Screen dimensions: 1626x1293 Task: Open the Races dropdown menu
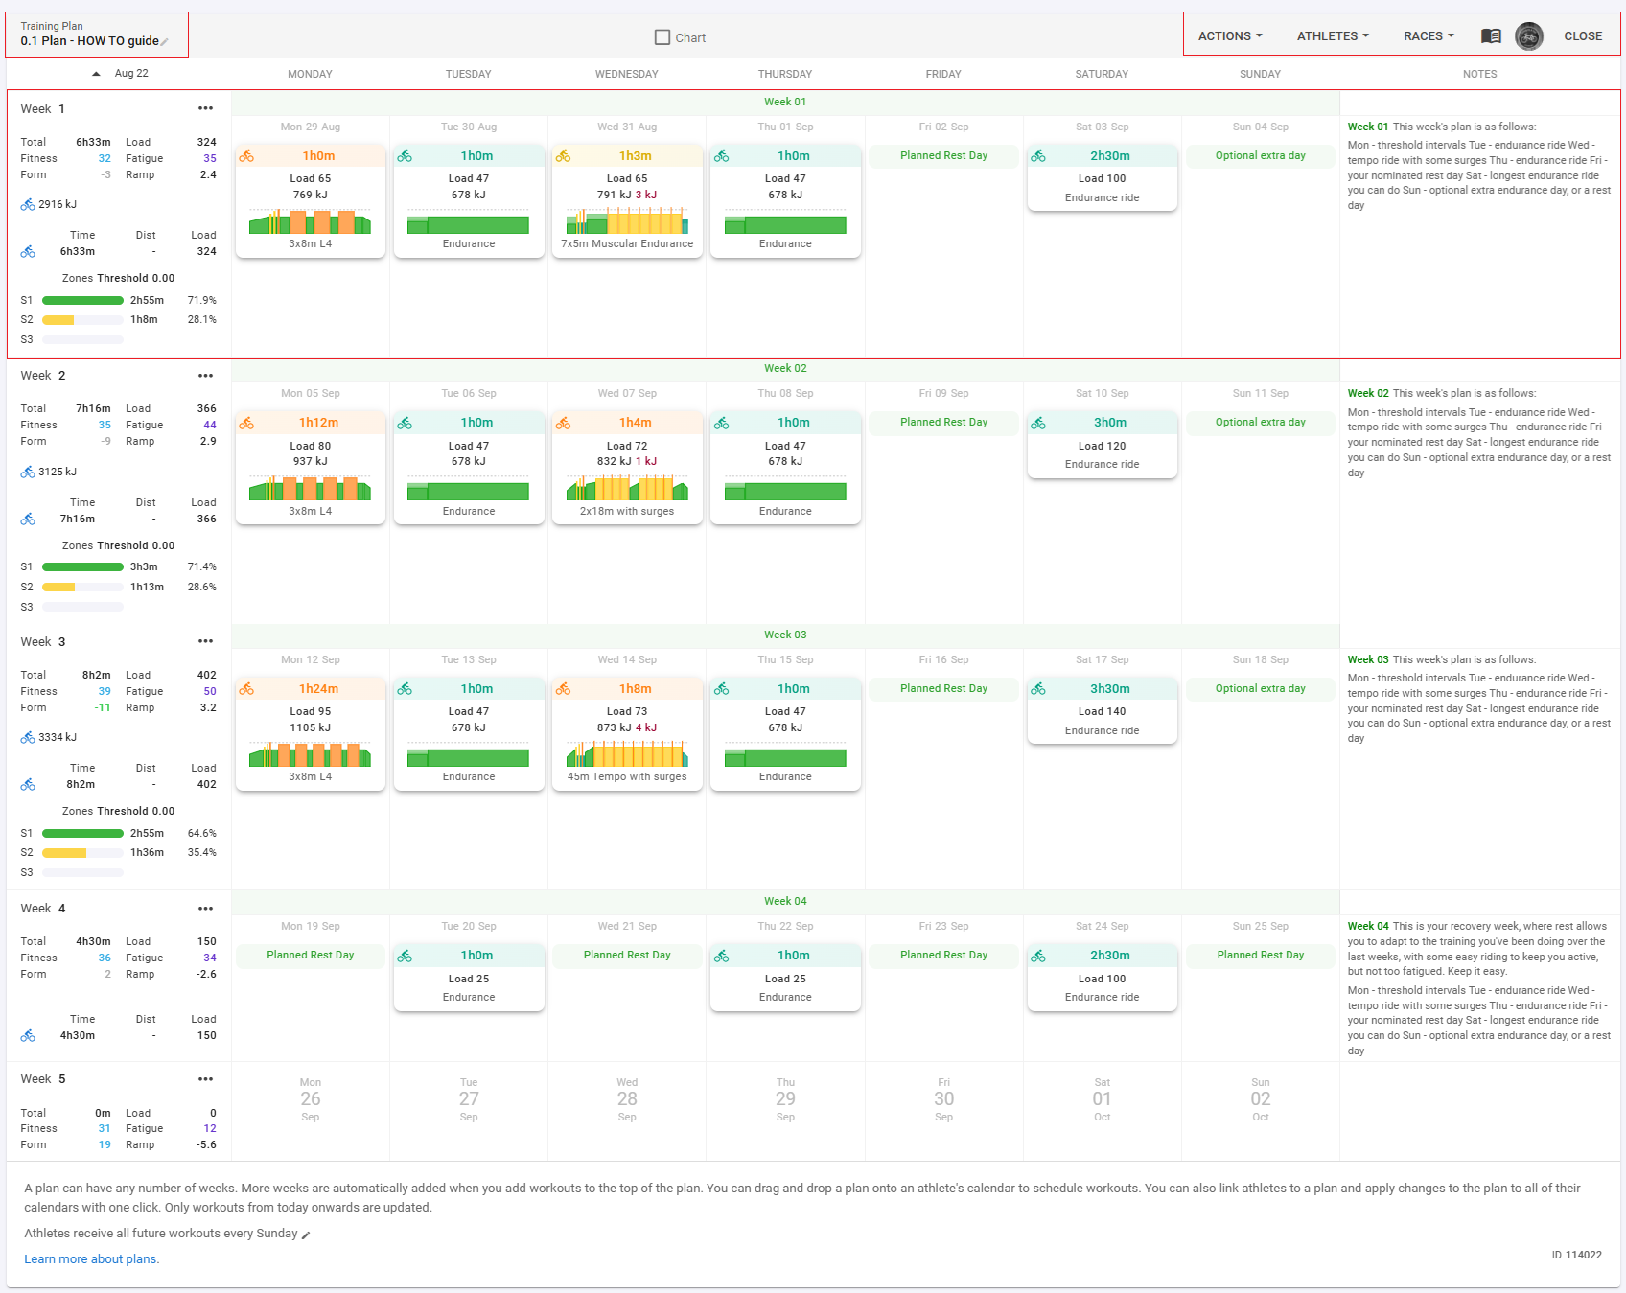click(1428, 36)
